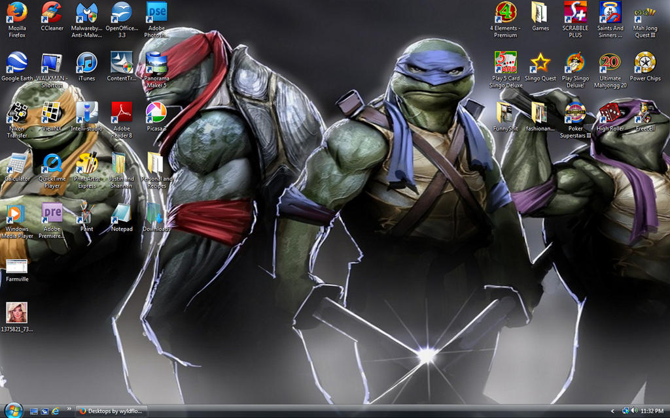Click the network tray icon

click(626, 411)
